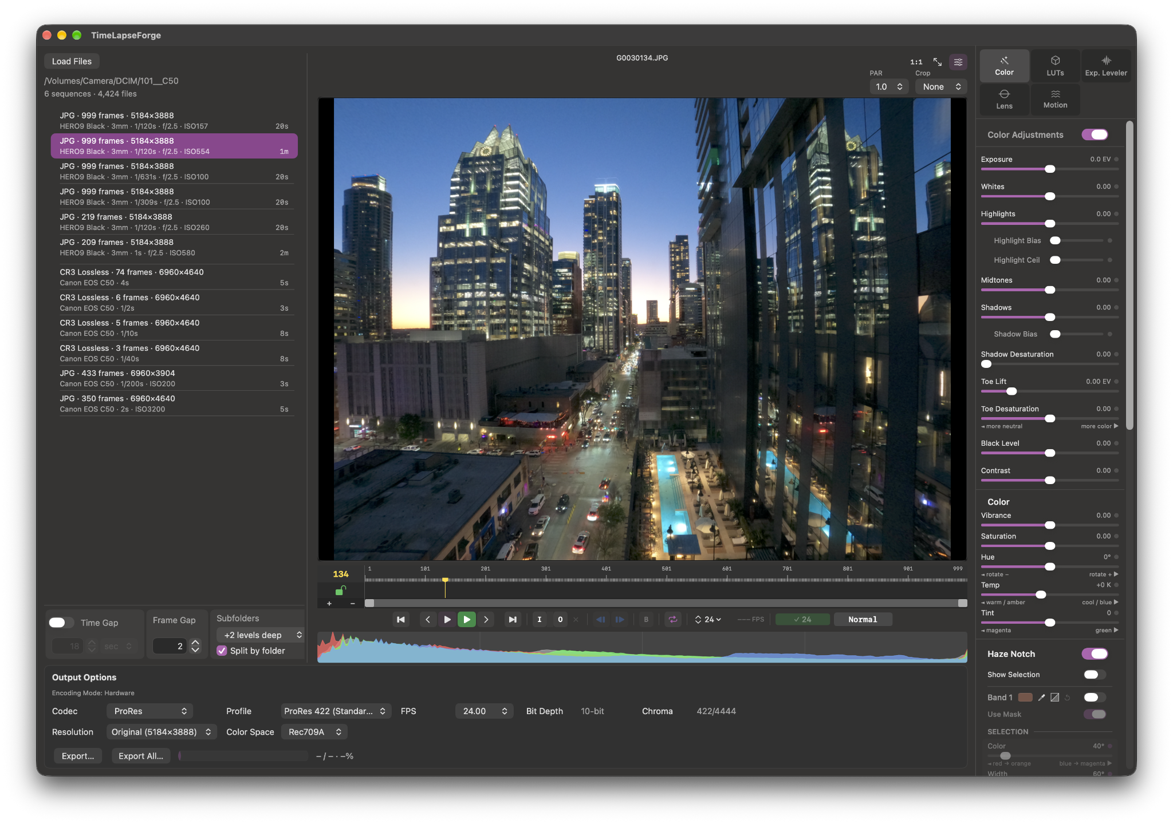Enable Show Selection toggle
The width and height of the screenshot is (1173, 824).
[1095, 675]
